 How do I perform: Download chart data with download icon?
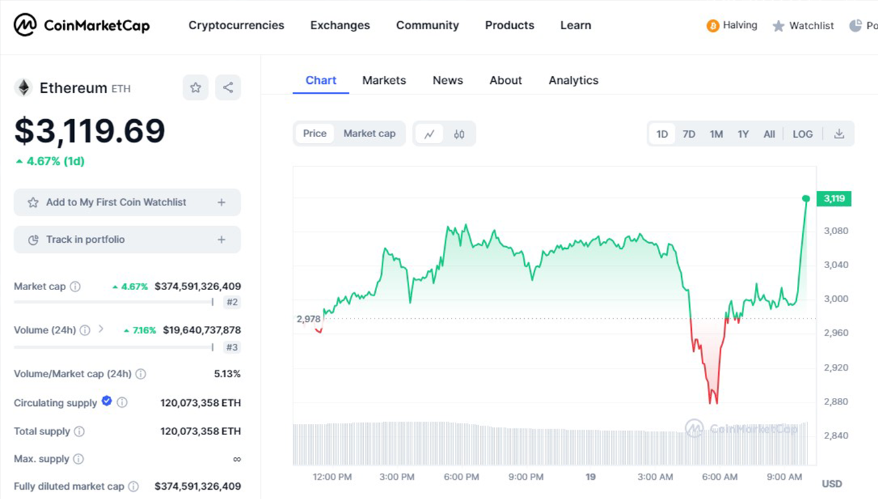pyautogui.click(x=839, y=134)
